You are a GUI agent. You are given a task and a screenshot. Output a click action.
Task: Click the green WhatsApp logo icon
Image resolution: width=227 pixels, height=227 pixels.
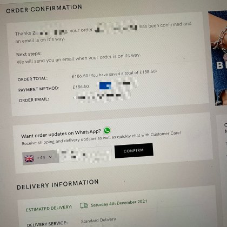pyautogui.click(x=107, y=130)
